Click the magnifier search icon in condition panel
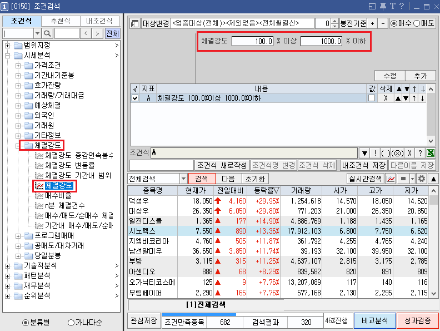 [47, 34]
